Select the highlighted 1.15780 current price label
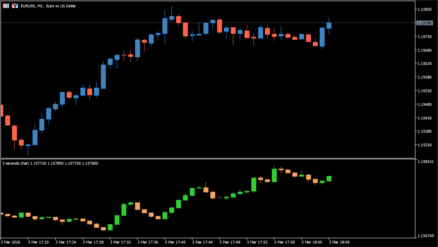The width and height of the screenshot is (438, 247). [x=425, y=23]
